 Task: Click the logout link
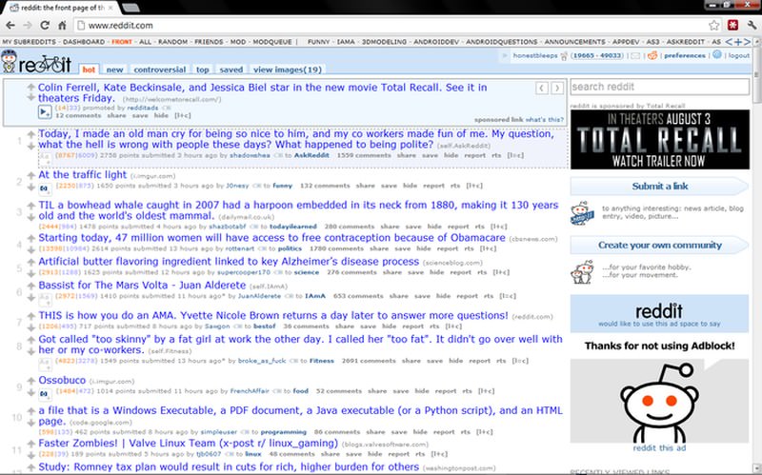739,56
